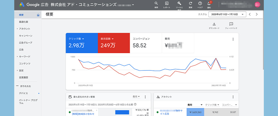Select 広告グループ in the sidebar
This screenshot has height=116, width=278.
click(x=26, y=43)
